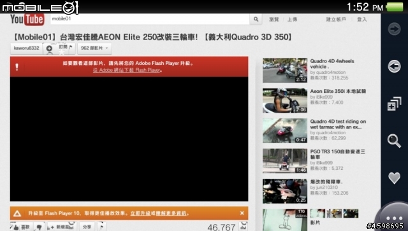Tap the green battery indicator
The height and width of the screenshot is (231, 408).
395,7
